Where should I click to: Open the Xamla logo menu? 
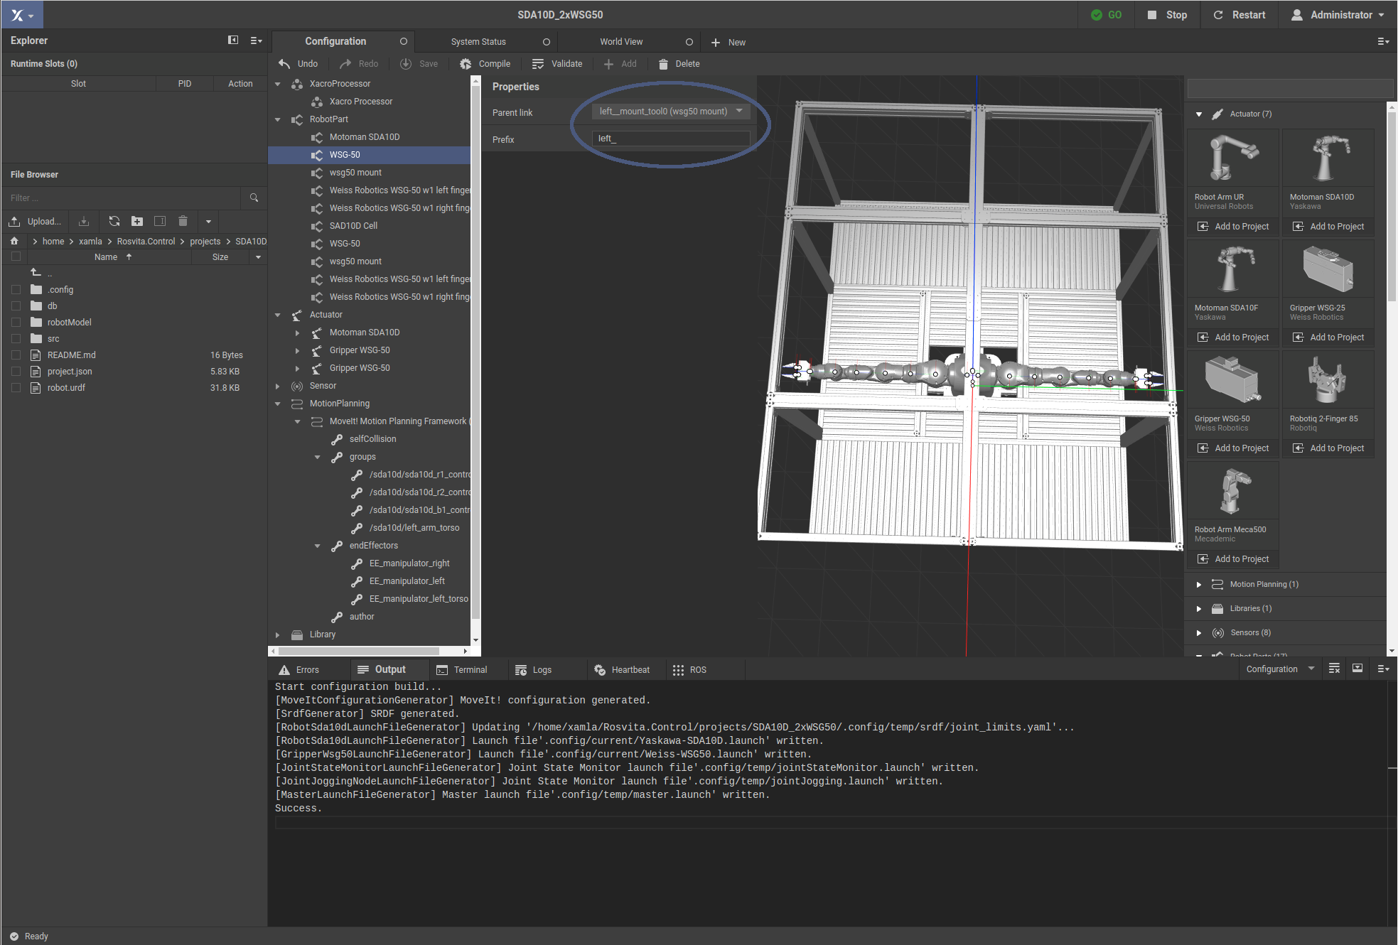click(x=22, y=15)
